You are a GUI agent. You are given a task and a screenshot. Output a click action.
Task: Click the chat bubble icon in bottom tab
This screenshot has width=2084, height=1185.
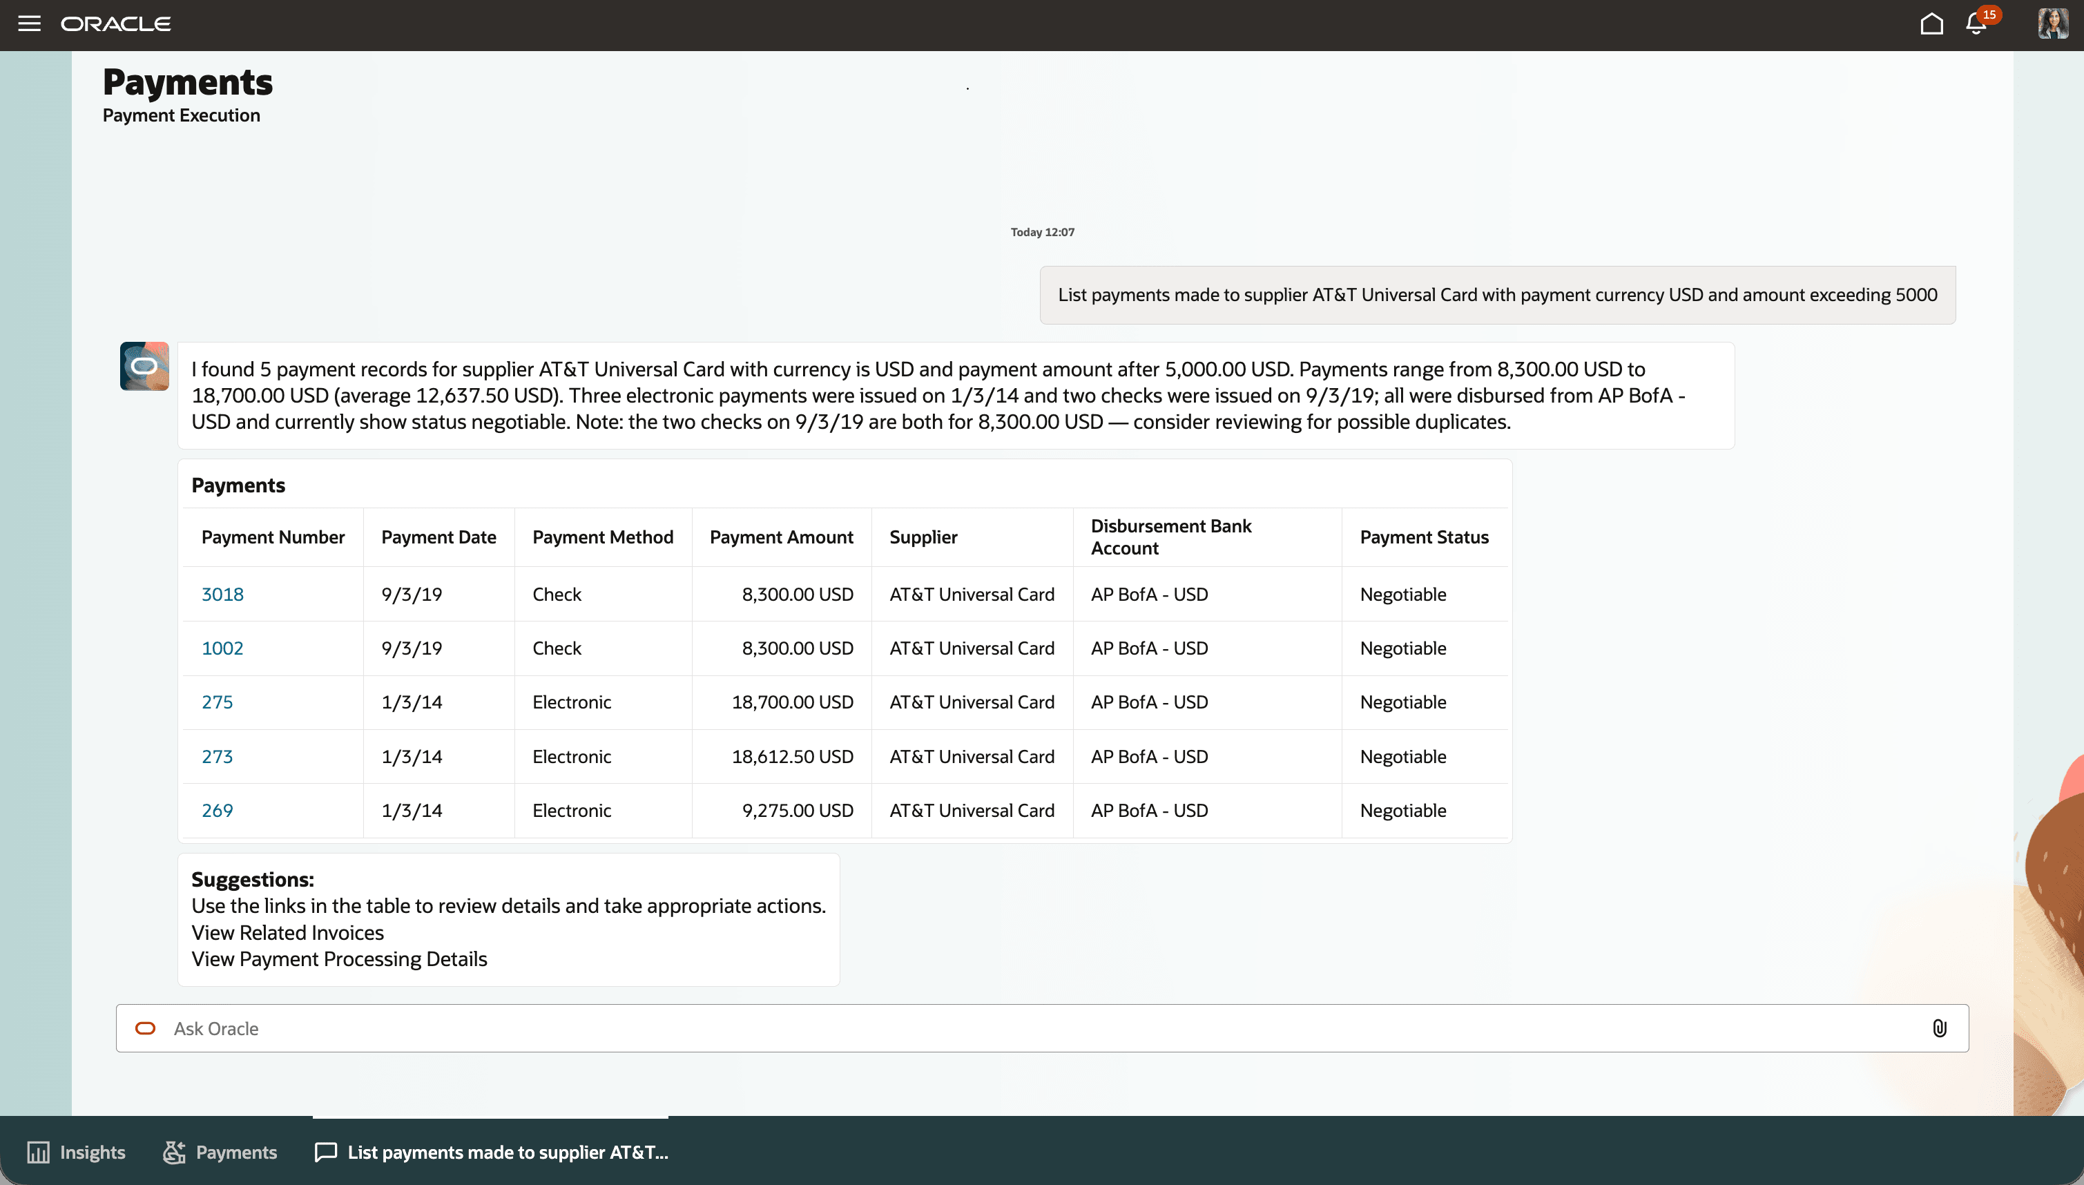click(x=325, y=1152)
